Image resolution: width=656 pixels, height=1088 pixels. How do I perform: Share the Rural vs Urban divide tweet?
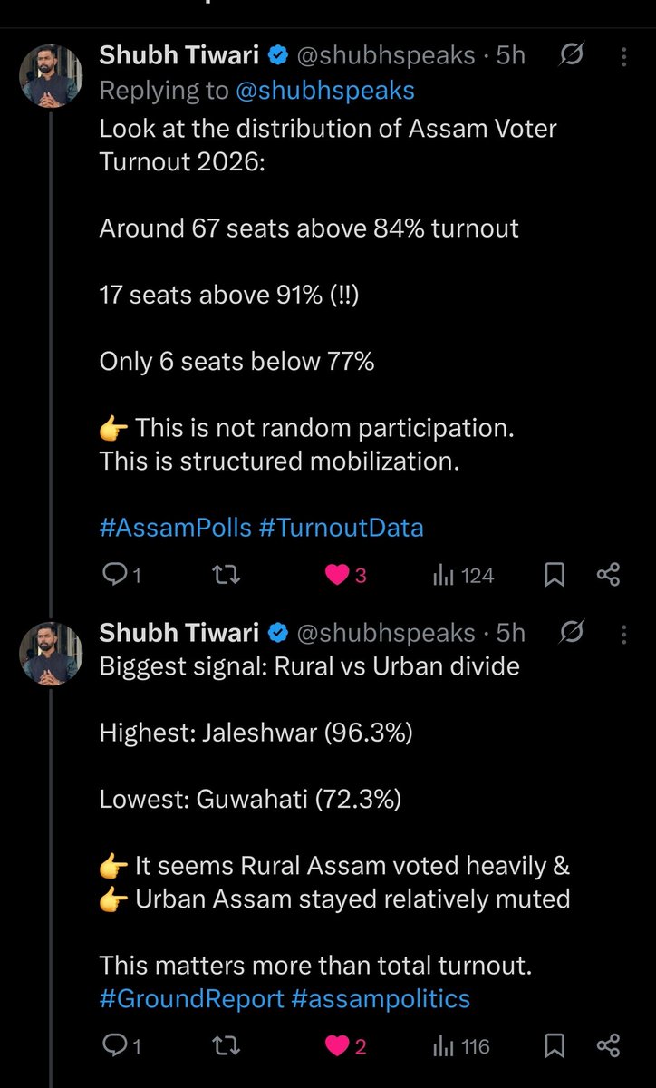pos(608,1047)
